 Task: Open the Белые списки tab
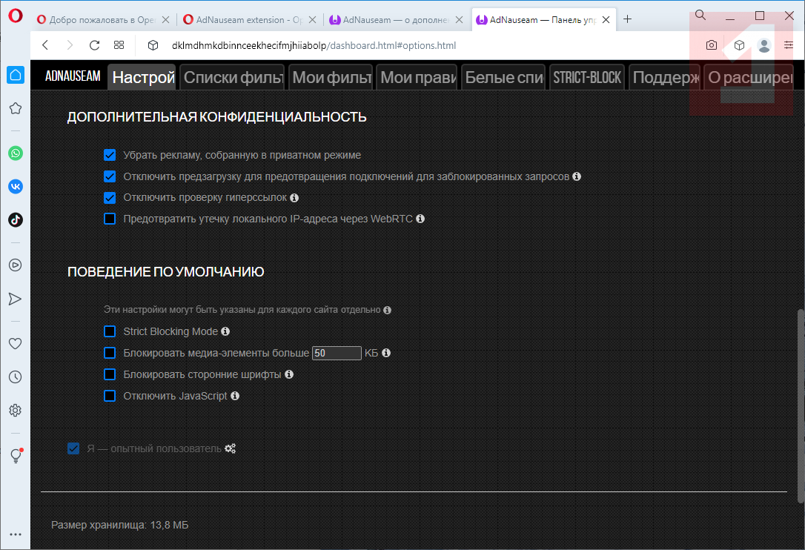(503, 77)
